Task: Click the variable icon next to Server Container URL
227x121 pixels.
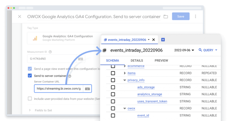Action: [x=87, y=89]
